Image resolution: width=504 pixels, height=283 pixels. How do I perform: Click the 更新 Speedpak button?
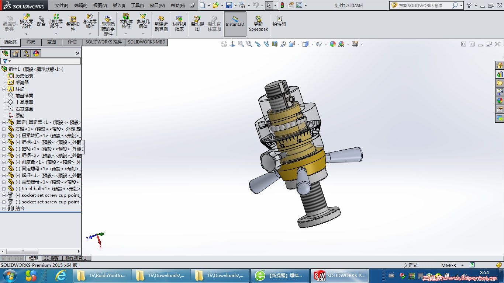(x=258, y=24)
